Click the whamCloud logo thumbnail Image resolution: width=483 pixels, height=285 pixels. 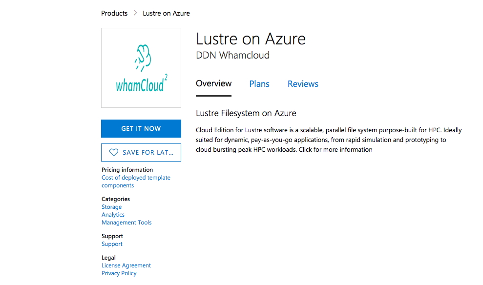141,68
